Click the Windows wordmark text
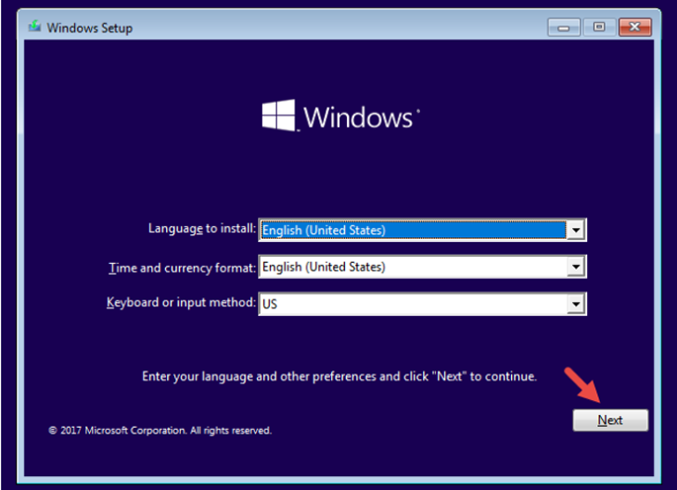This screenshot has width=677, height=490. point(358,118)
